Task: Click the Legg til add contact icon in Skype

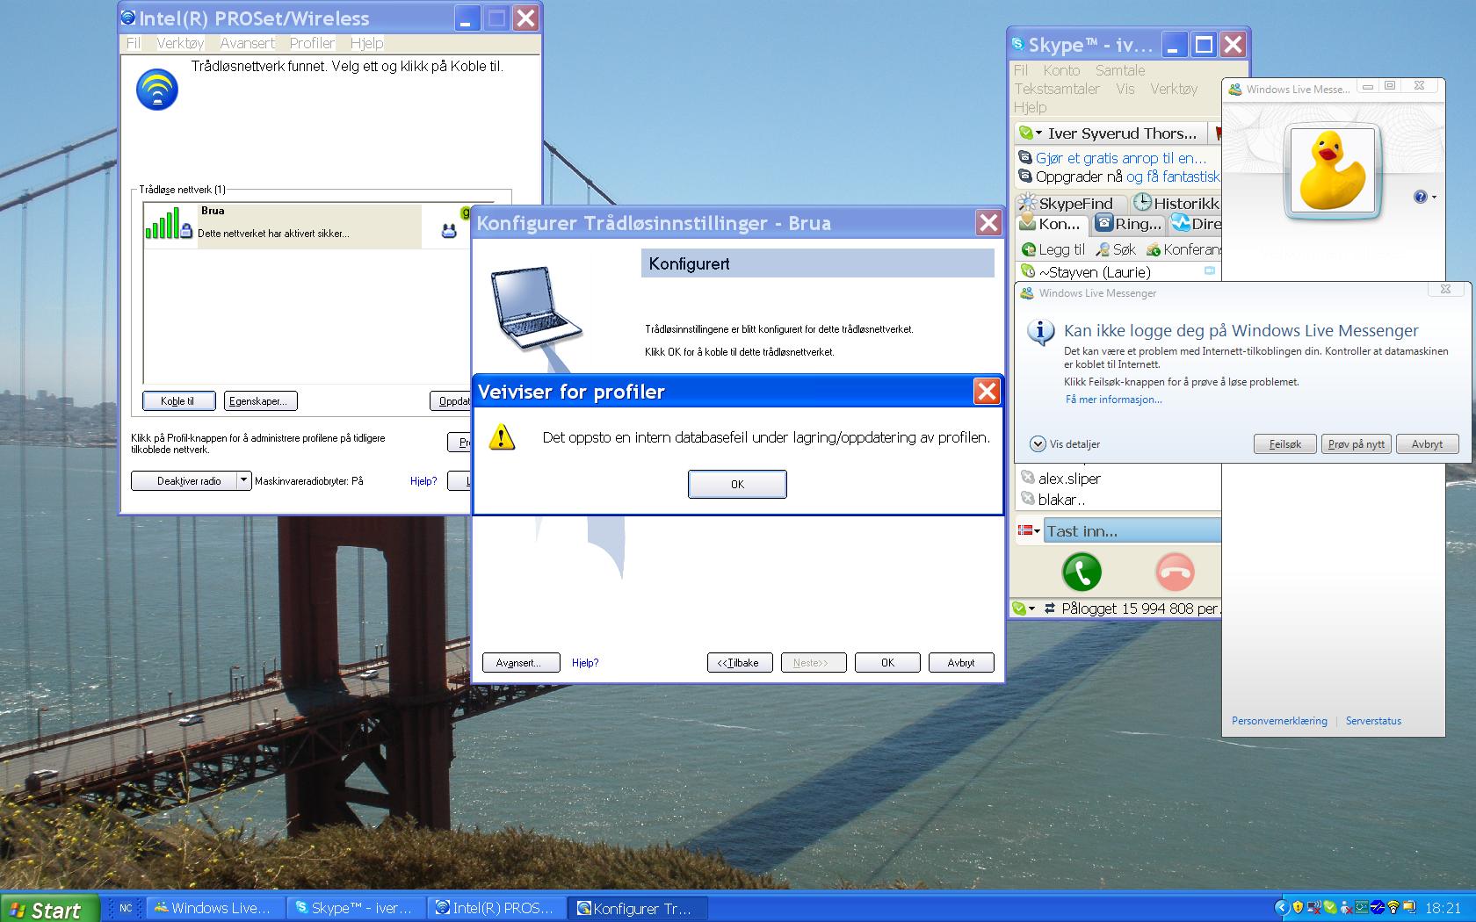Action: tap(1028, 249)
